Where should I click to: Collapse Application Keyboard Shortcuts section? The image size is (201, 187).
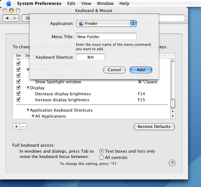[x=28, y=110]
